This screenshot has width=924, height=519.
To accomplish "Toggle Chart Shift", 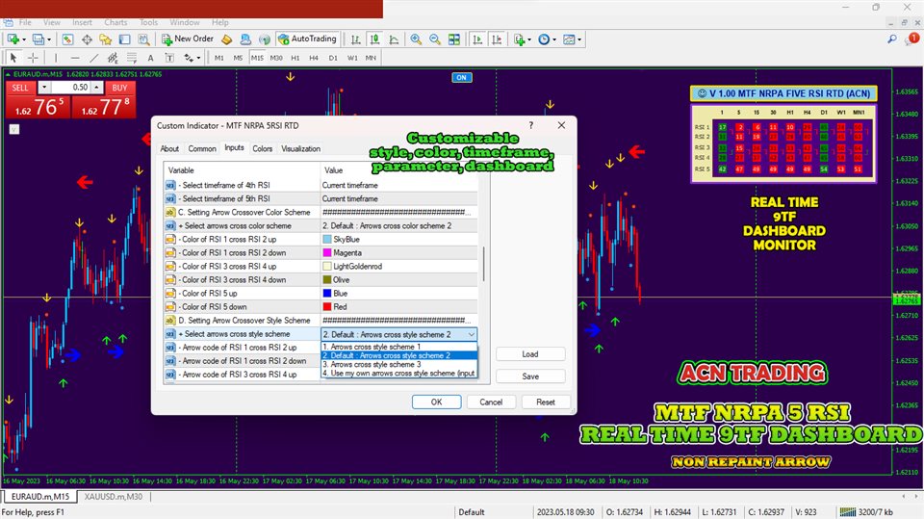I will pos(497,39).
